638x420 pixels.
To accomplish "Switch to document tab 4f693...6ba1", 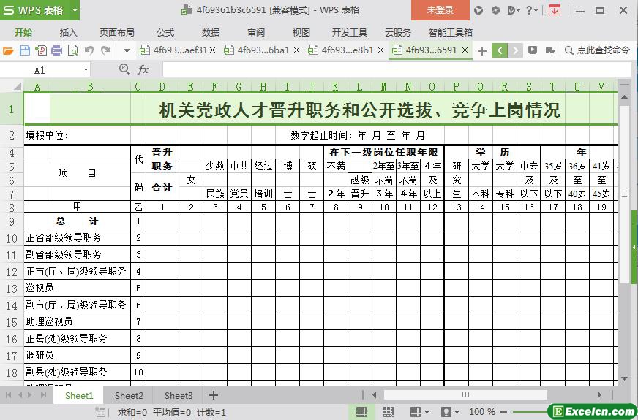I will tap(257, 50).
